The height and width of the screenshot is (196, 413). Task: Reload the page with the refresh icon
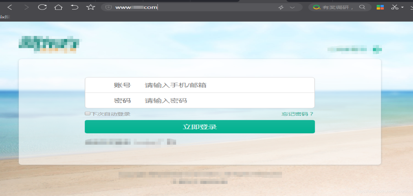(x=42, y=7)
